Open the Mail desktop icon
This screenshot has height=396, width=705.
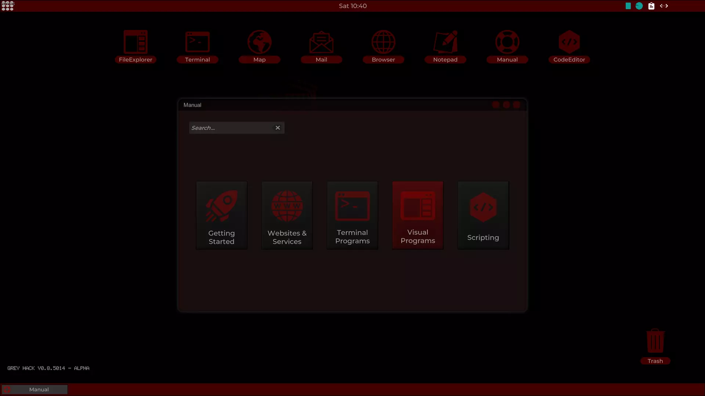coord(321,43)
